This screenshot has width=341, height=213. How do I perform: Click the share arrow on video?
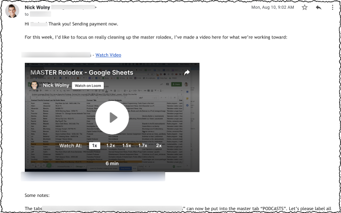pyautogui.click(x=187, y=73)
